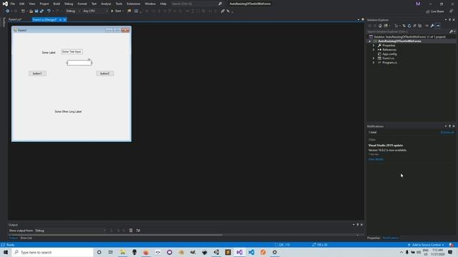Click the Switch Views icon in Solution Explorer
The image size is (458, 257).
tap(386, 26)
